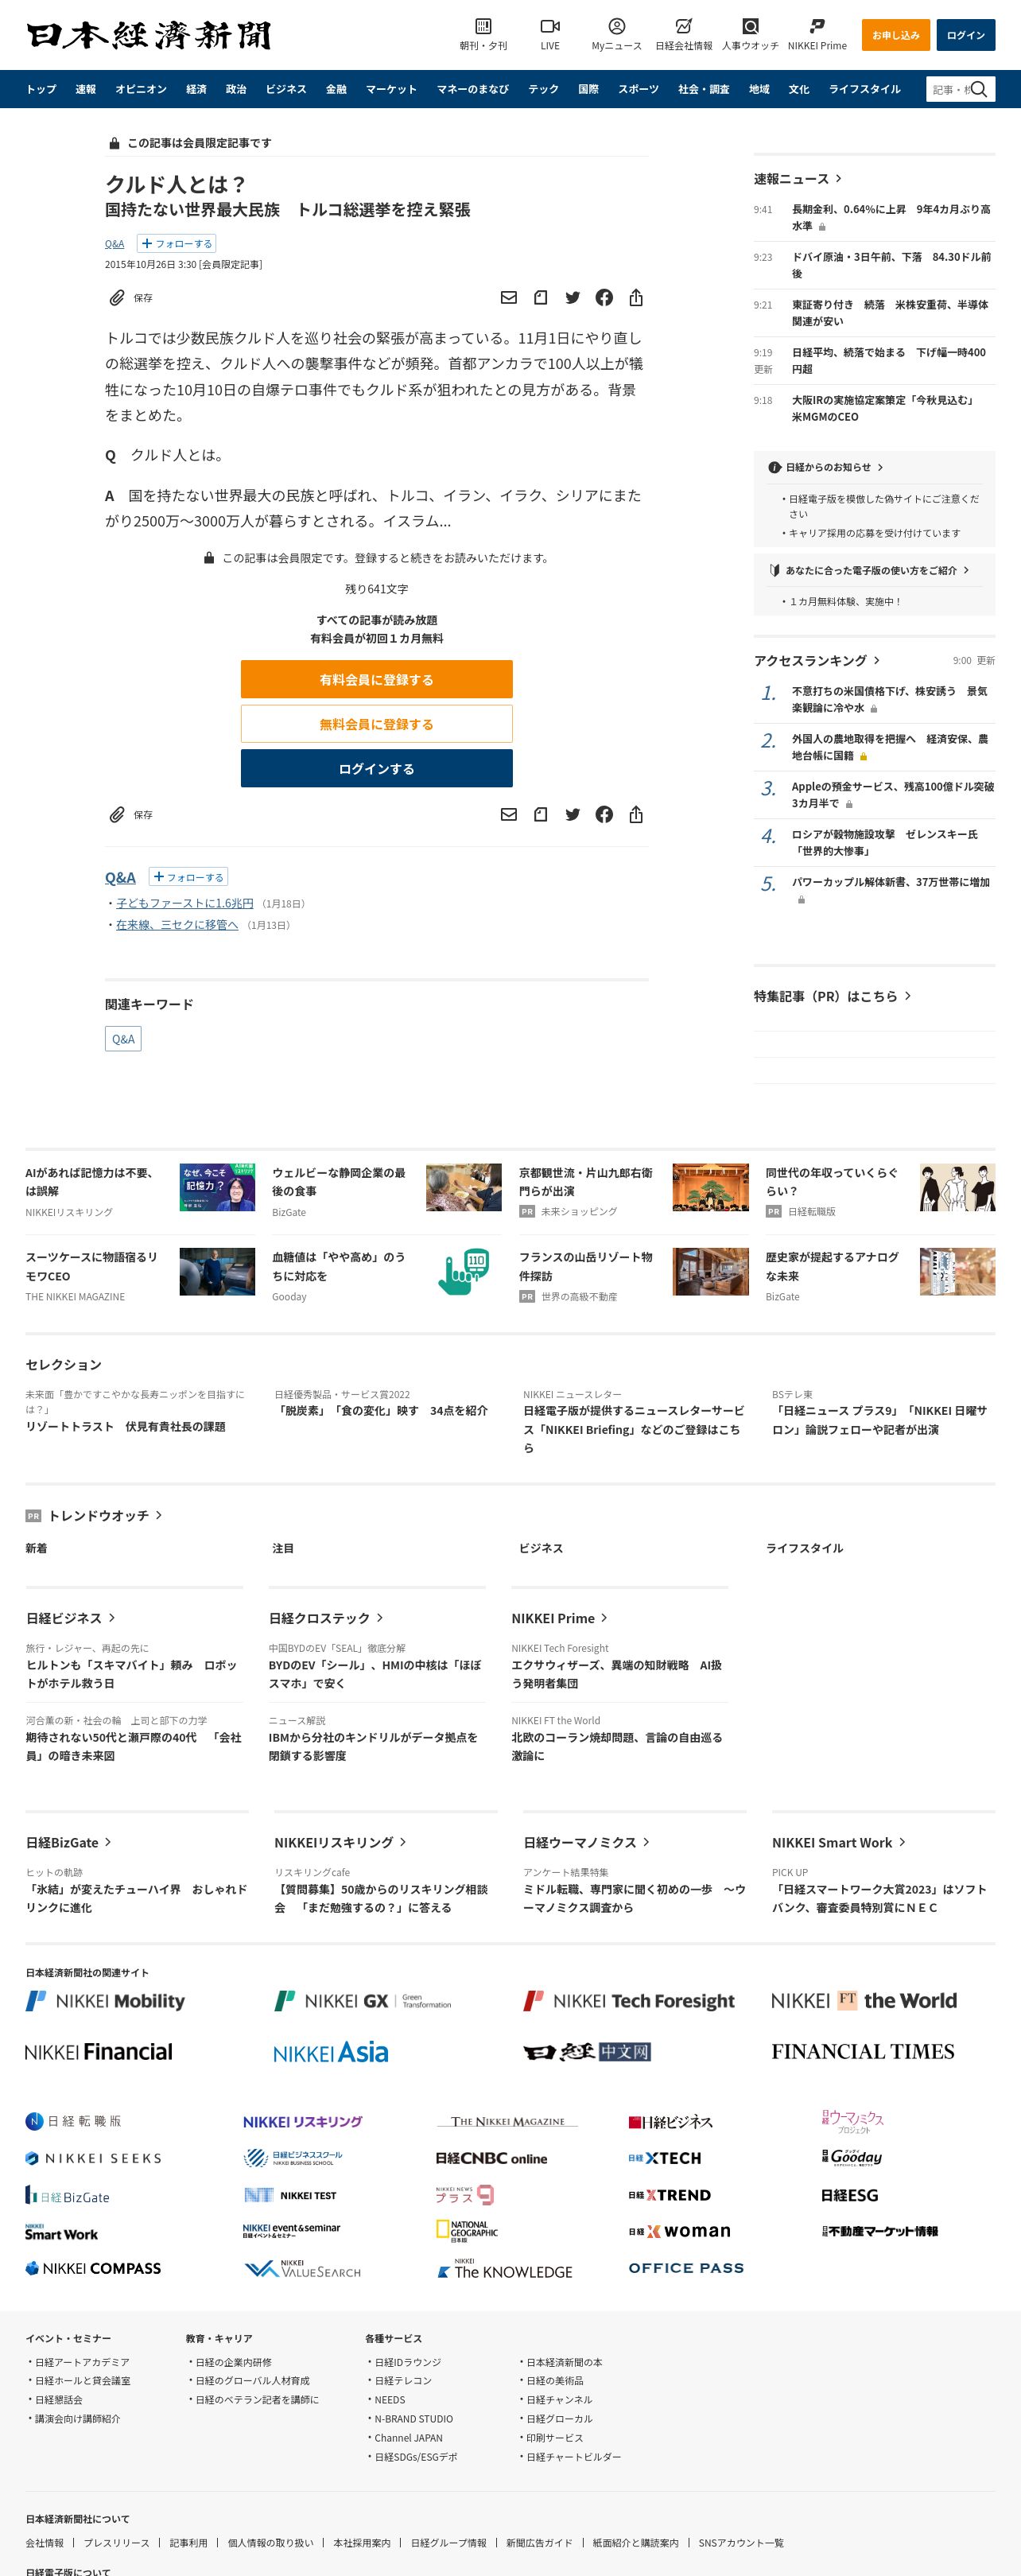
Task: Open the マーケット navigation item
Action: tap(391, 90)
